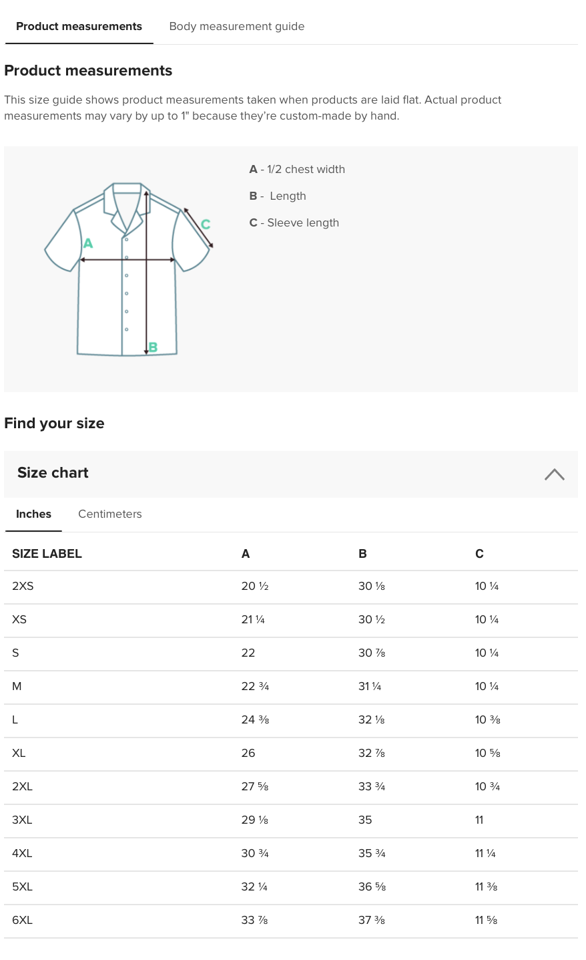Viewport: 586px width, 960px height.
Task: Click the SIZE LABEL column header
Action: (47, 554)
